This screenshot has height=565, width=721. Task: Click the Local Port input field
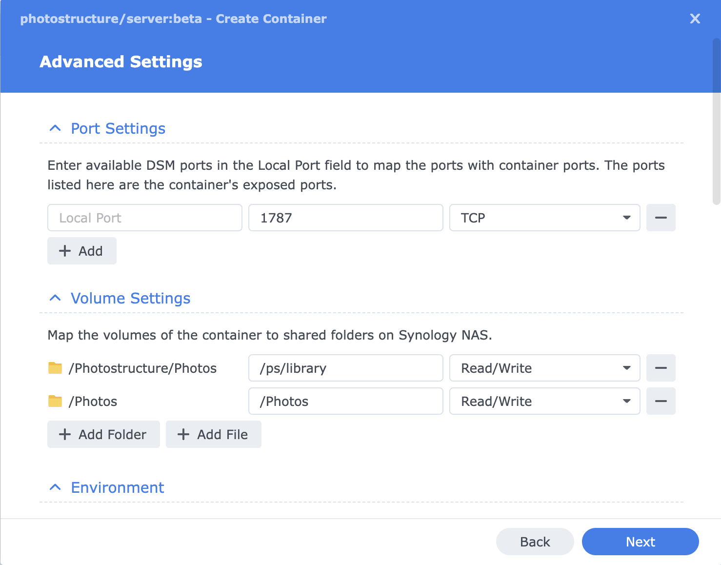click(x=144, y=218)
